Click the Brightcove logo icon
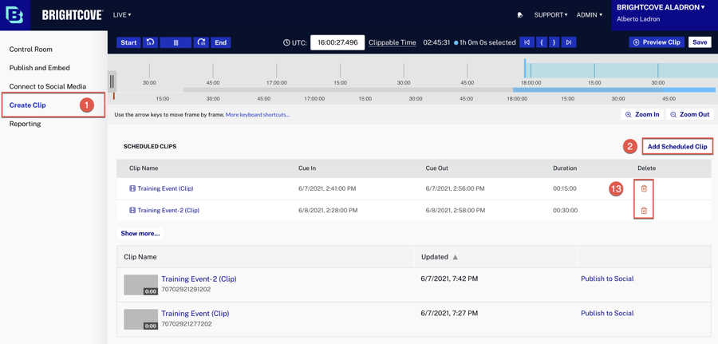The height and width of the screenshot is (344, 718). (x=15, y=15)
